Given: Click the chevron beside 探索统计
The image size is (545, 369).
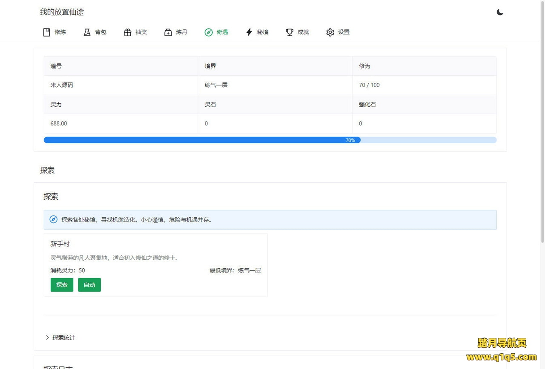Looking at the screenshot, I should pyautogui.click(x=47, y=338).
